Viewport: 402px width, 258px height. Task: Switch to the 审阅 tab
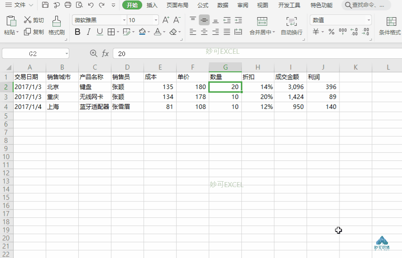243,5
